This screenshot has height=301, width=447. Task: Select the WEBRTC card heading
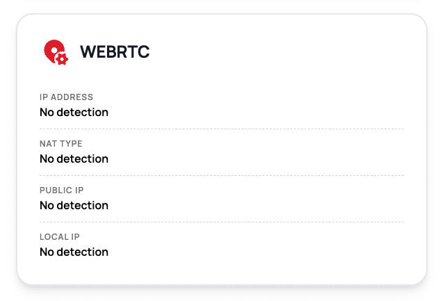pos(115,51)
